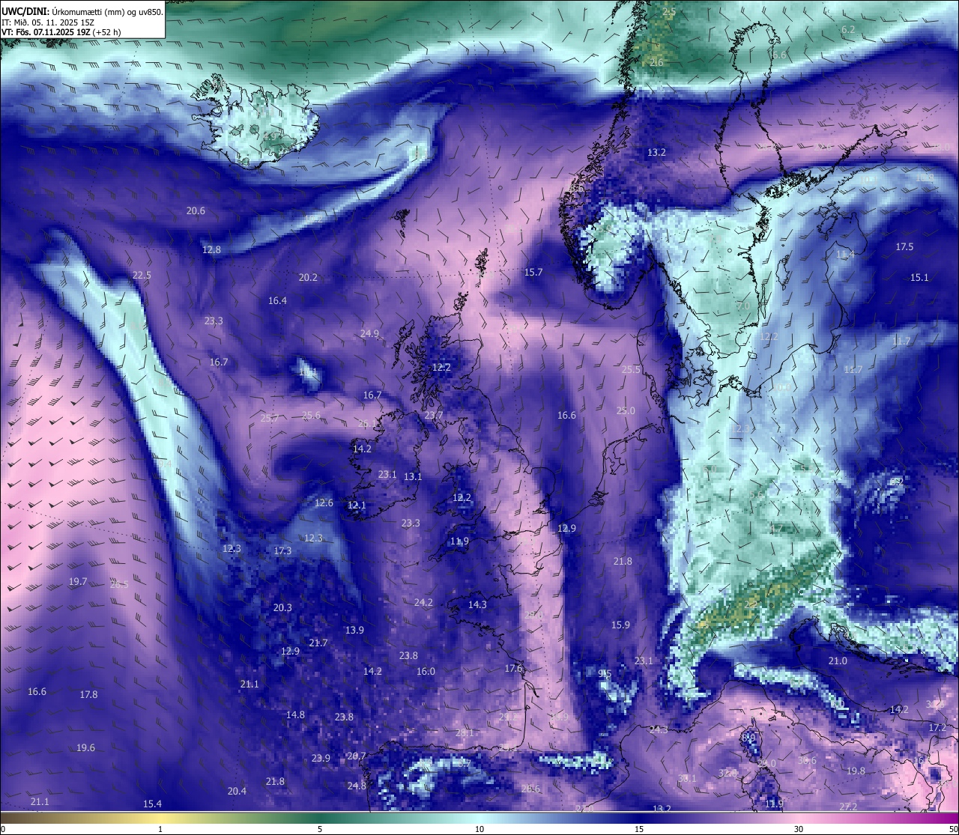Click the map value "30.1"
This screenshot has width=959, height=835.
687,778
